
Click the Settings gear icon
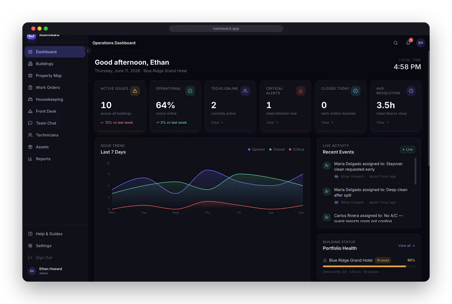pos(30,246)
